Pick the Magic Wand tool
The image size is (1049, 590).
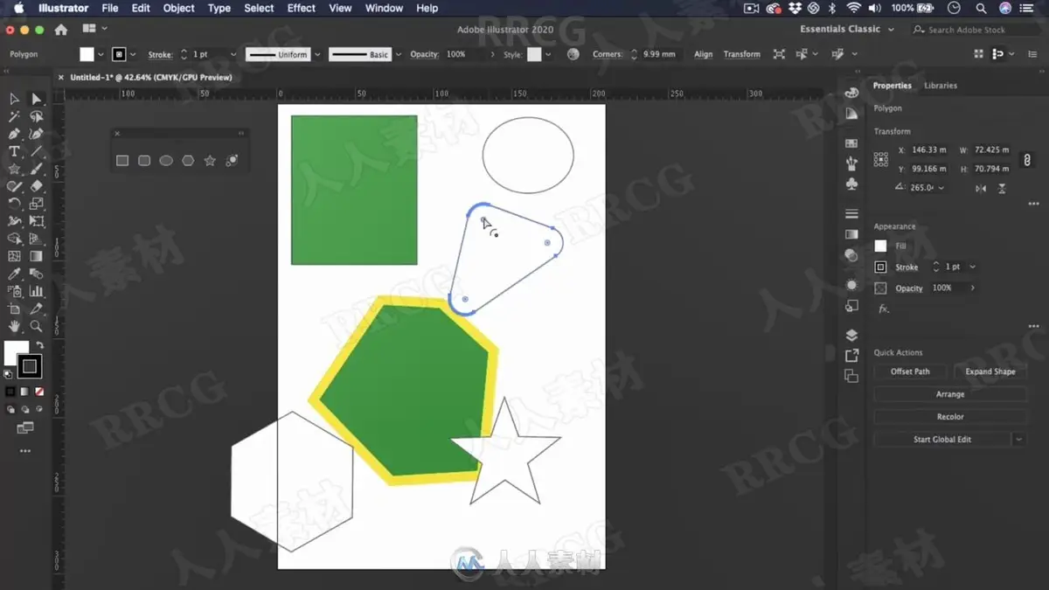(15, 116)
